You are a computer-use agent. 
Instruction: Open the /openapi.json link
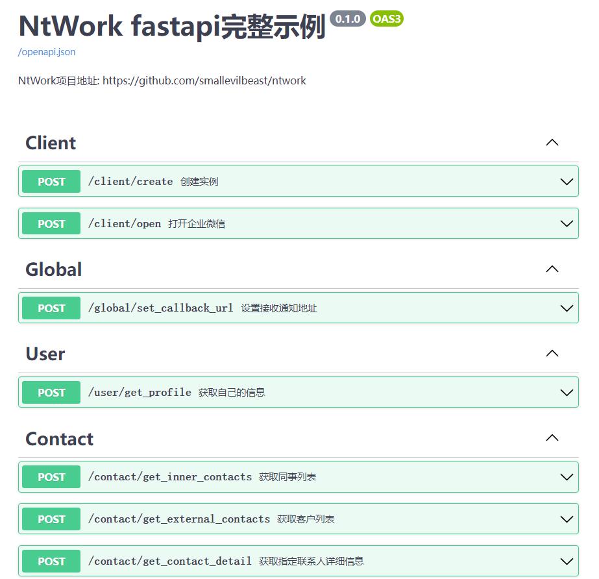(x=46, y=52)
